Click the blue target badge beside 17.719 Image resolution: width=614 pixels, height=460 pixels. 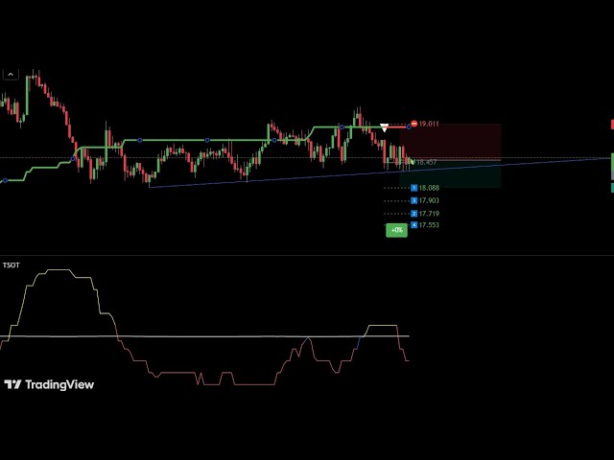413,214
